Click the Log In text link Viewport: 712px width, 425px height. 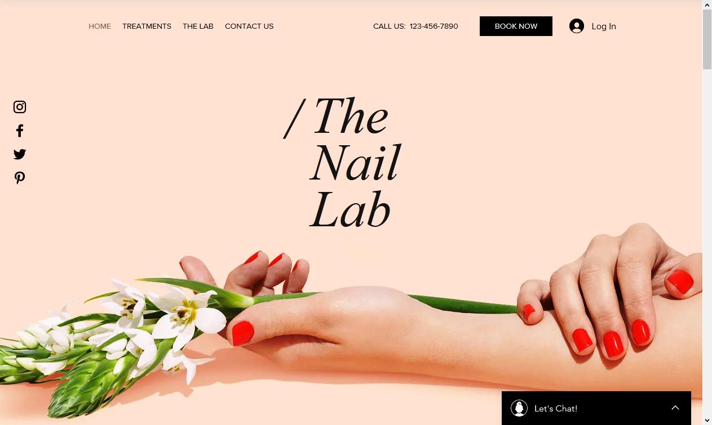(x=604, y=26)
